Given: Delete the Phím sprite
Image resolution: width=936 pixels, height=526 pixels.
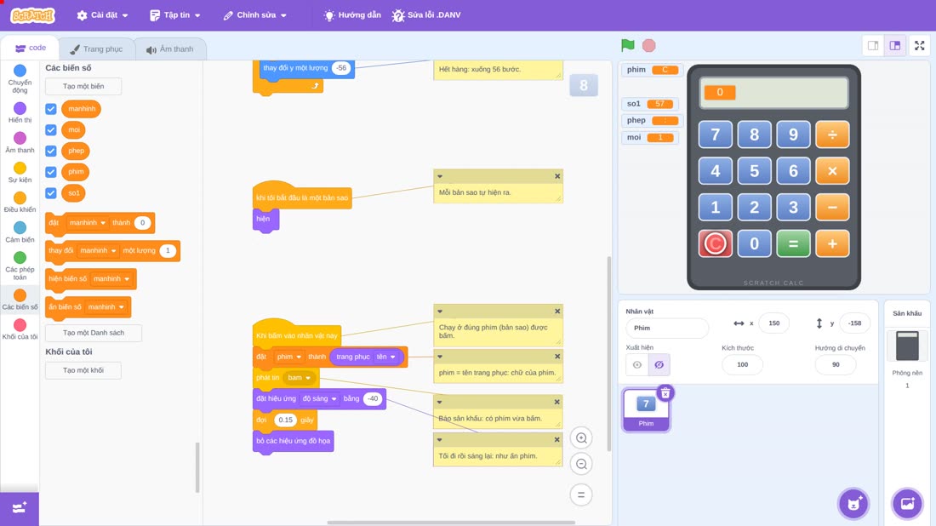Looking at the screenshot, I should pyautogui.click(x=665, y=393).
